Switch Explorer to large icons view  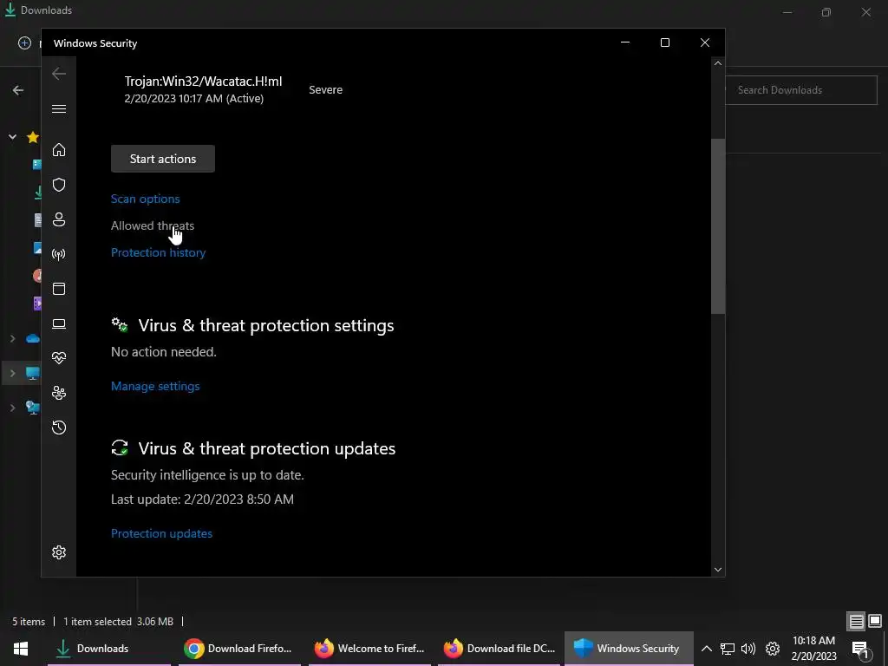pos(875,622)
